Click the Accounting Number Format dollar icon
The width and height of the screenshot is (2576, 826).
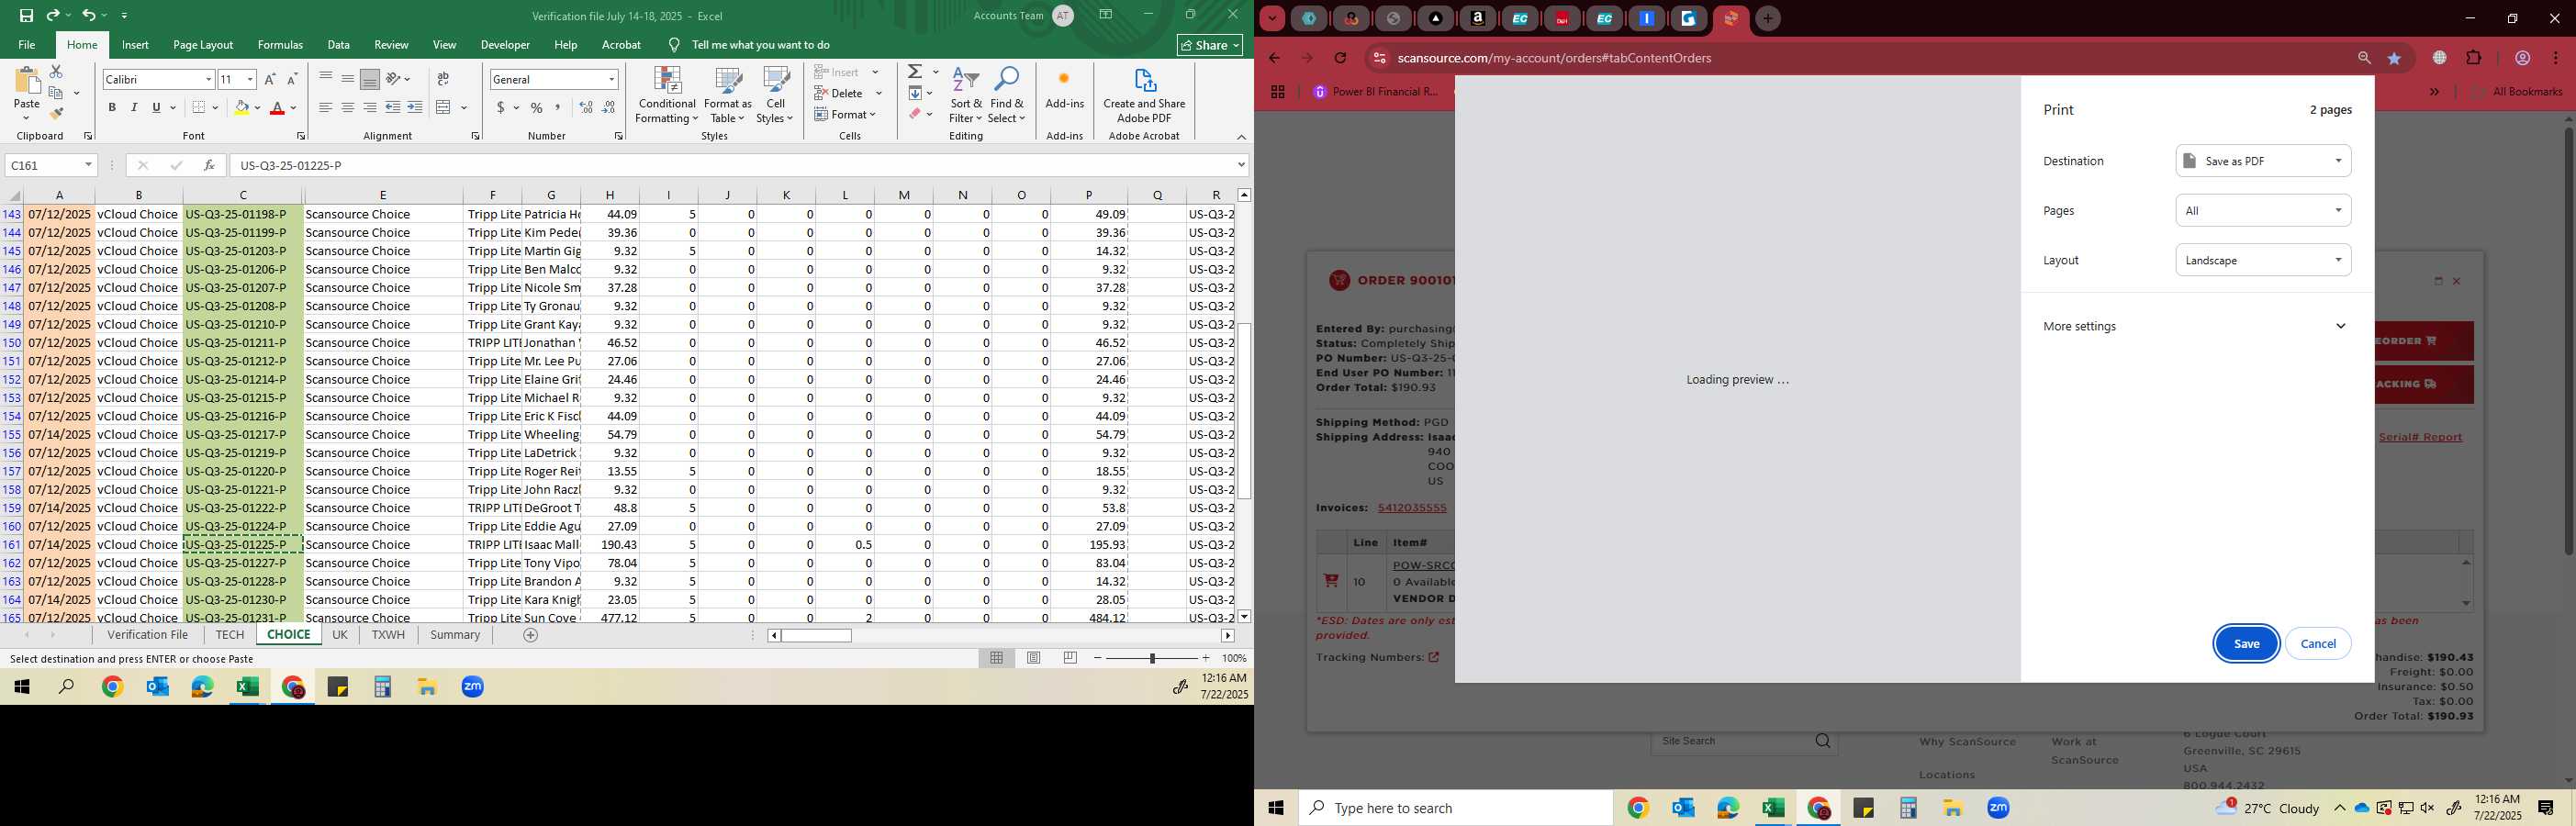[x=501, y=107]
